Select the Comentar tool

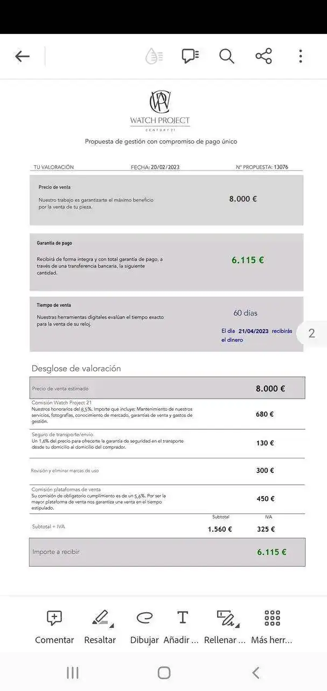click(x=54, y=627)
